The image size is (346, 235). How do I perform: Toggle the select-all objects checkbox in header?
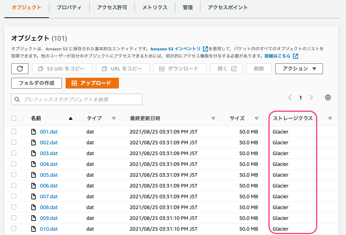14,118
